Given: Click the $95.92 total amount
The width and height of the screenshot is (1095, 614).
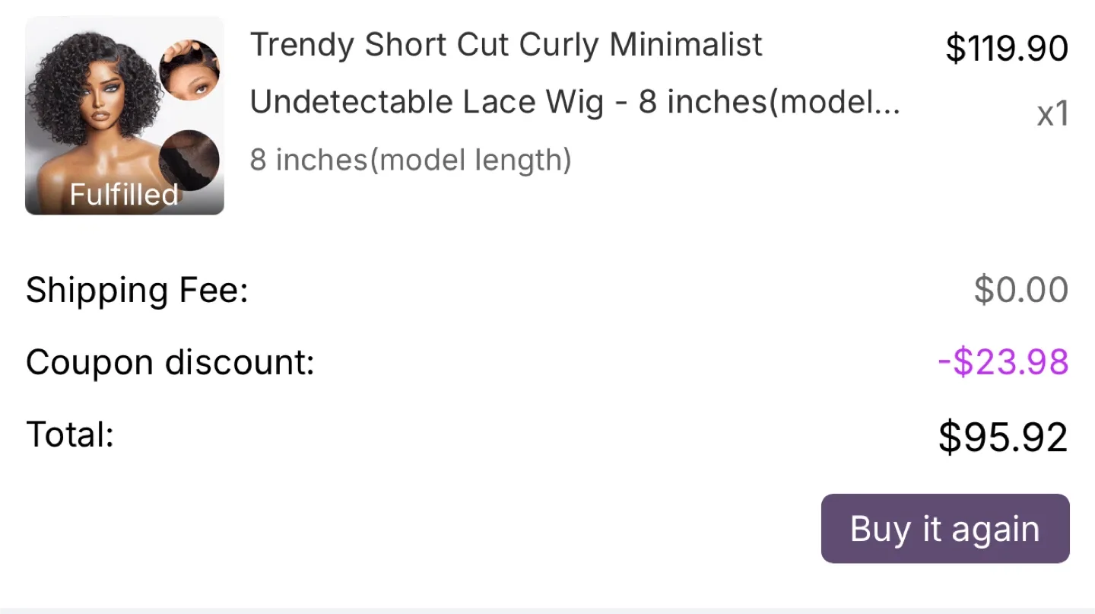Looking at the screenshot, I should 1002,437.
